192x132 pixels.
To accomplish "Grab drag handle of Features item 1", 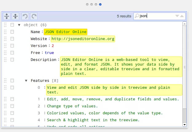I will pyautogui.click(x=5, y=99).
